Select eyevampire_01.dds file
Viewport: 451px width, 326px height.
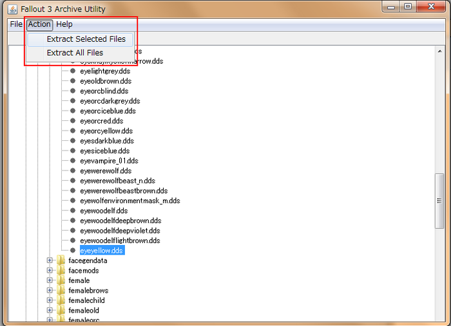[x=109, y=161]
